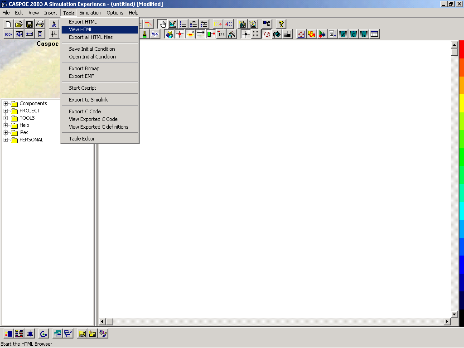Click the ruler and pencil drawing icon
This screenshot has height=348, width=464.
pyautogui.click(x=173, y=24)
